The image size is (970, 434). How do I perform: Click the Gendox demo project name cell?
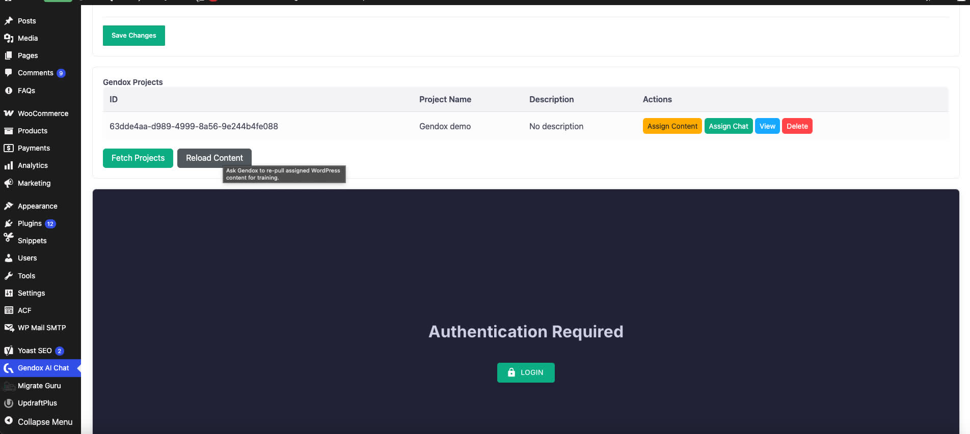[445, 126]
